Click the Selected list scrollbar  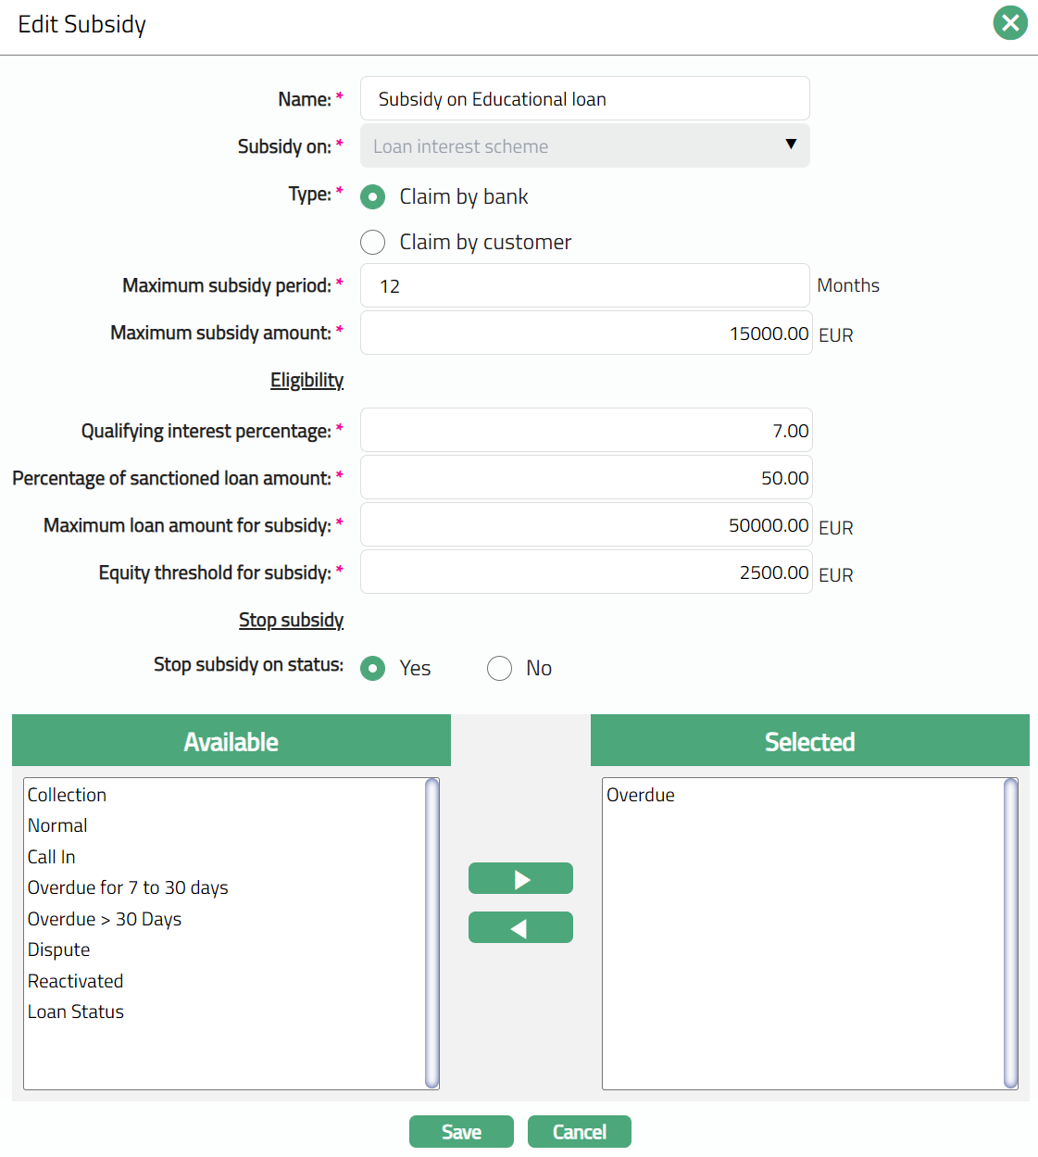(1010, 933)
